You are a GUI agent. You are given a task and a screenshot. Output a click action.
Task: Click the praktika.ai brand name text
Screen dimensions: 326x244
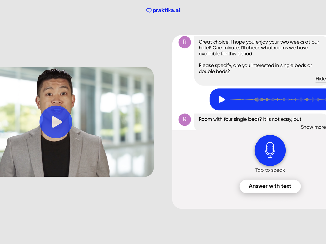(x=166, y=10)
